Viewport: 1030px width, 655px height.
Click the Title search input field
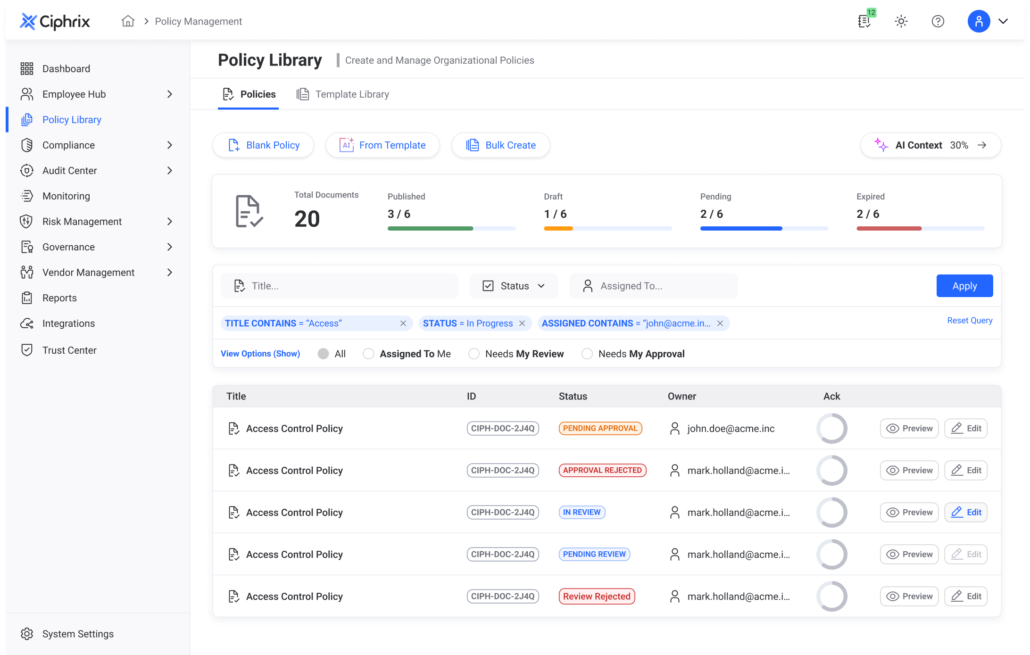(340, 286)
